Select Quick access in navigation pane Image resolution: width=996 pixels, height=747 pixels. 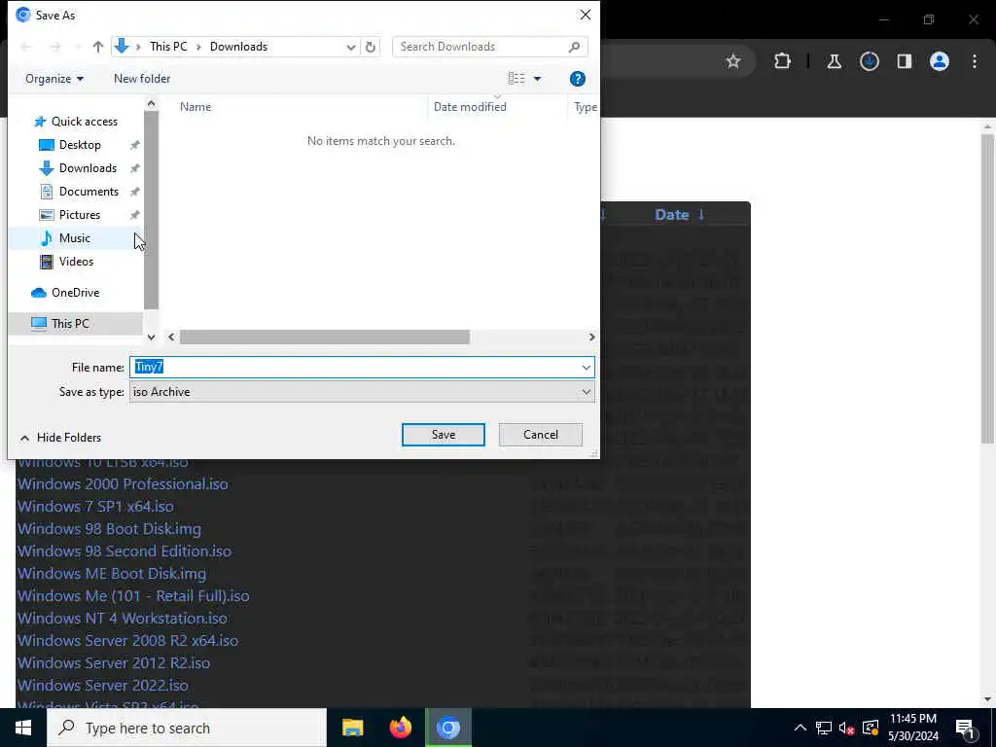84,122
